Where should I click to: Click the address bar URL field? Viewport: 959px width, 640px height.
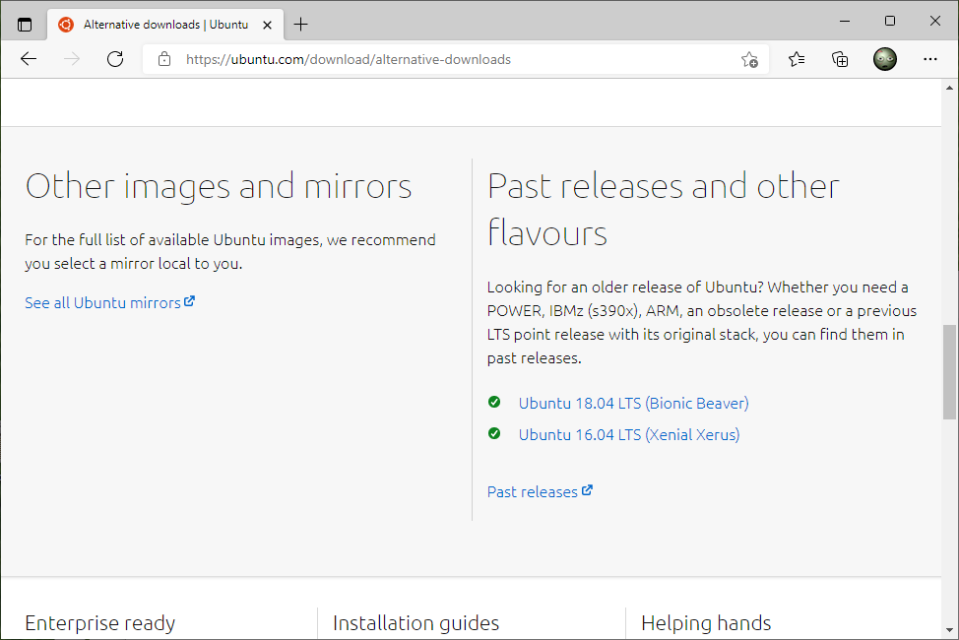(443, 59)
